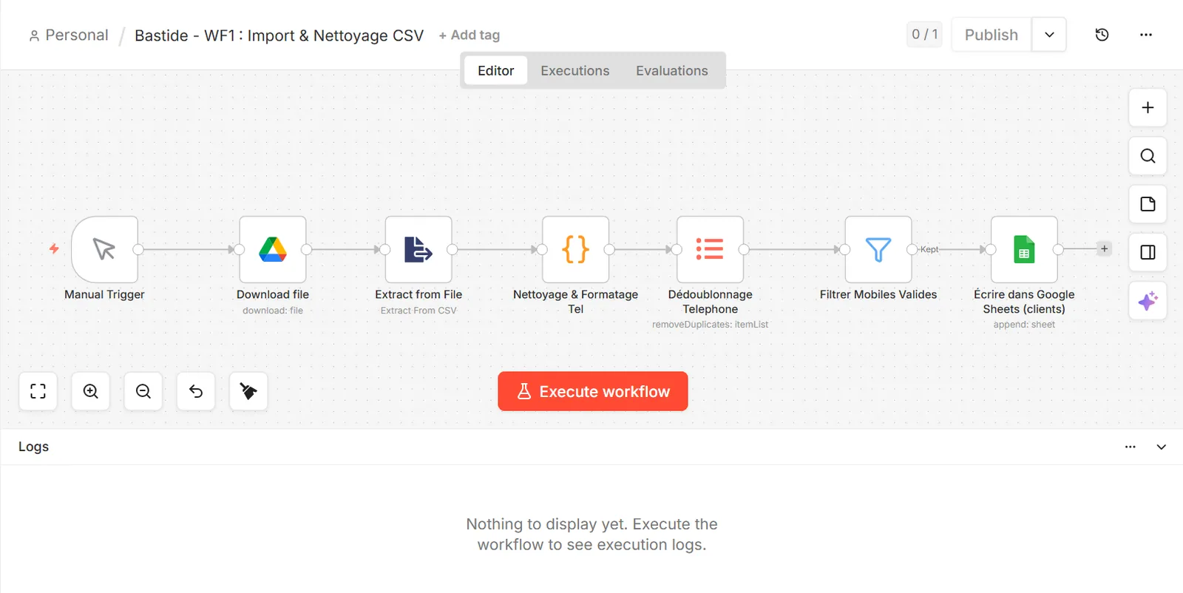The height and width of the screenshot is (593, 1183).
Task: Add a new node with plus button
Action: pyautogui.click(x=1148, y=108)
